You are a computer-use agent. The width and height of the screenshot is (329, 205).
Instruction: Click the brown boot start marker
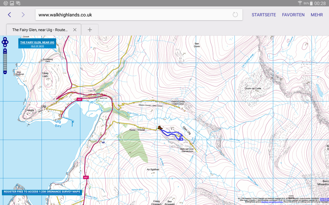point(160,127)
